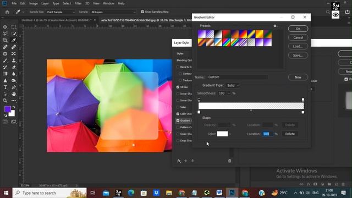This screenshot has width=352, height=198.
Task: Select the Zoom tool
Action: 5,101
